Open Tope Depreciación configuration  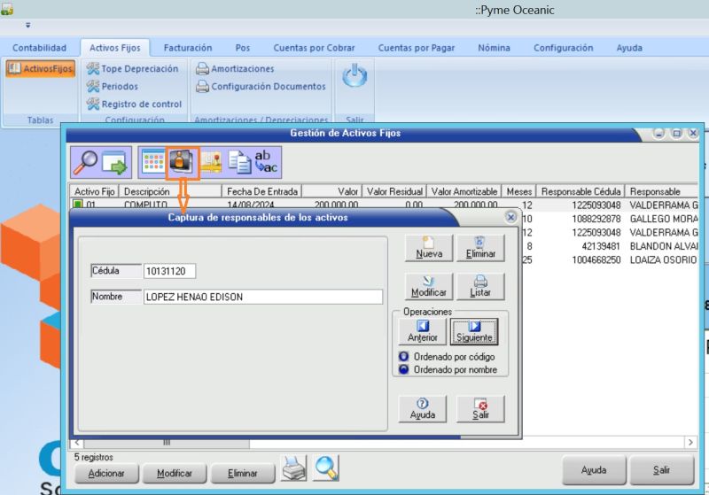coord(133,68)
